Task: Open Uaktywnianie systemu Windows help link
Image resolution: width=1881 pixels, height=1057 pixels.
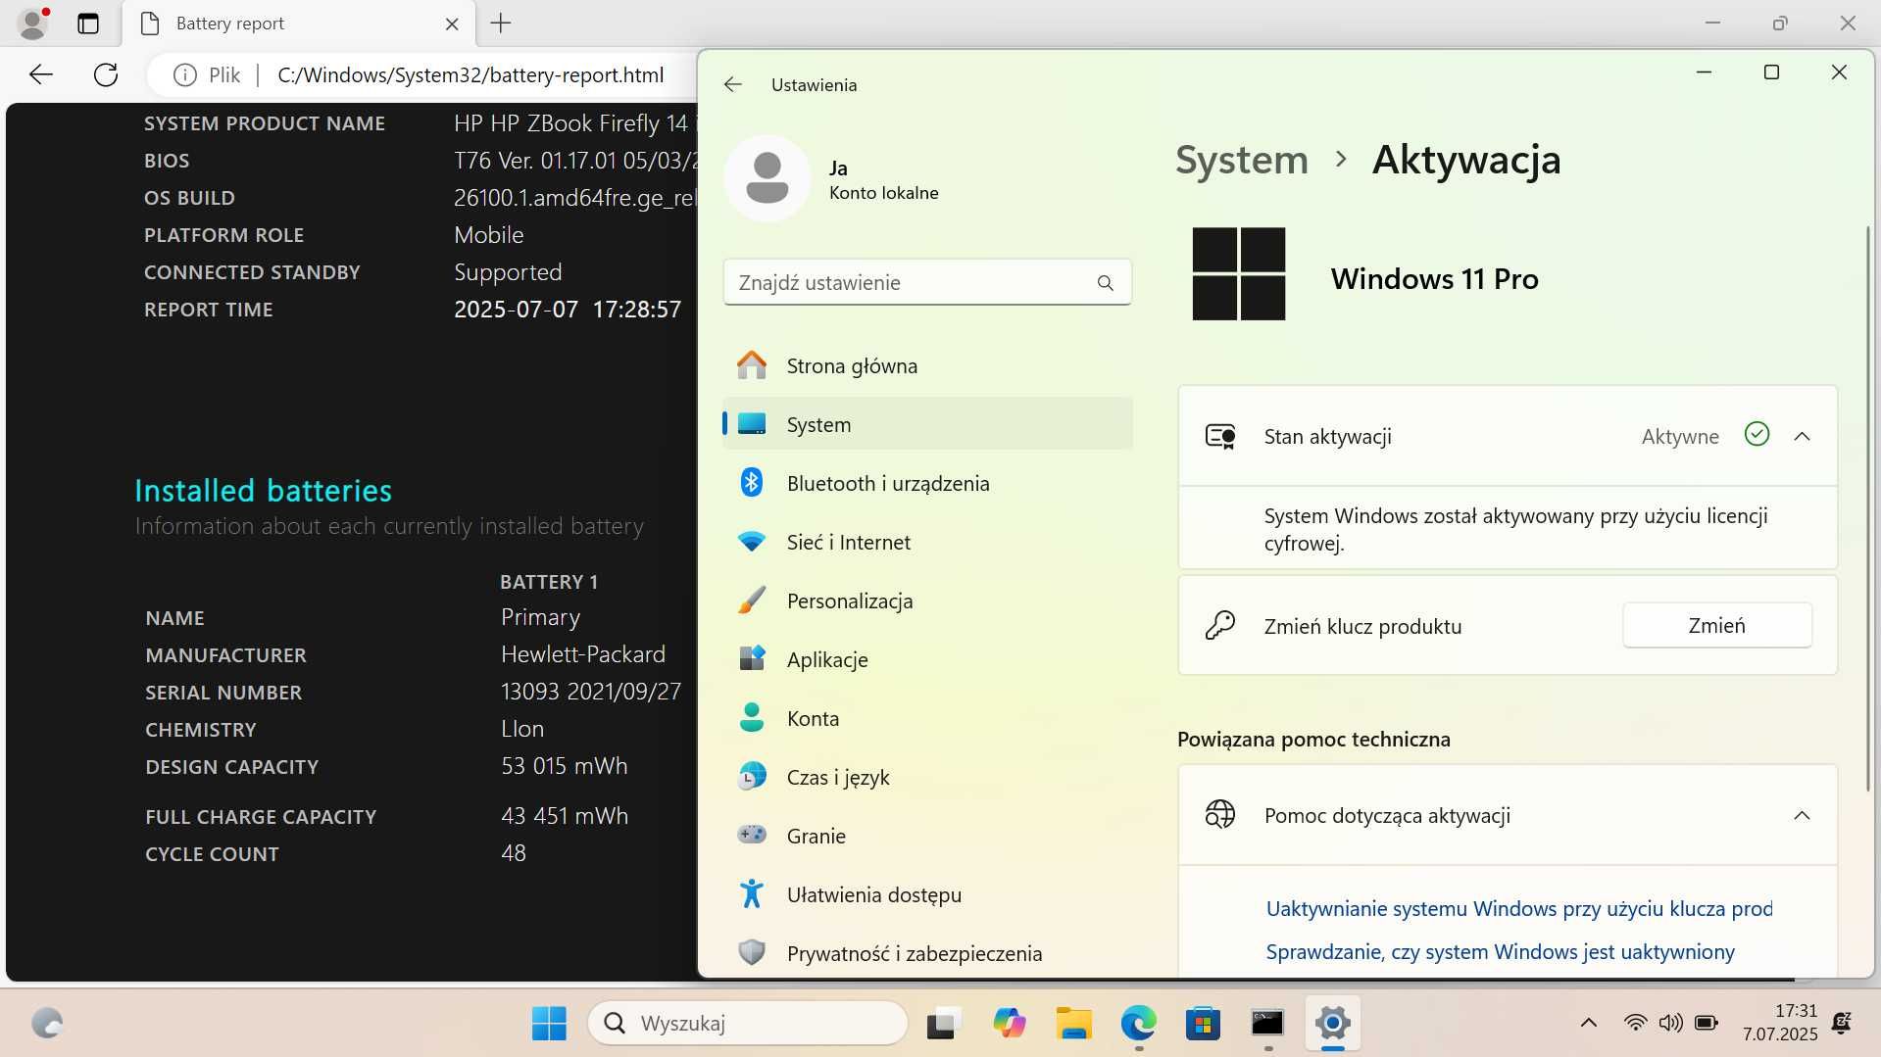Action: (1518, 909)
